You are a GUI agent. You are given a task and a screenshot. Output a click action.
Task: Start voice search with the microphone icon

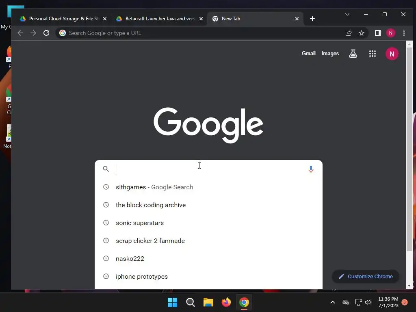(x=311, y=169)
